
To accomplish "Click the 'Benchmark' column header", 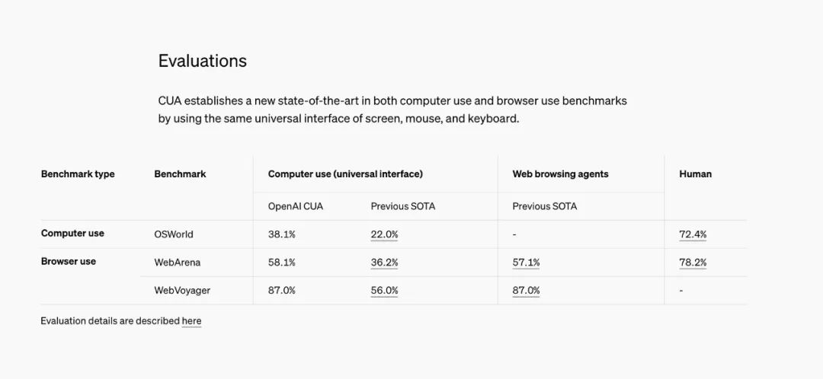I will click(180, 174).
